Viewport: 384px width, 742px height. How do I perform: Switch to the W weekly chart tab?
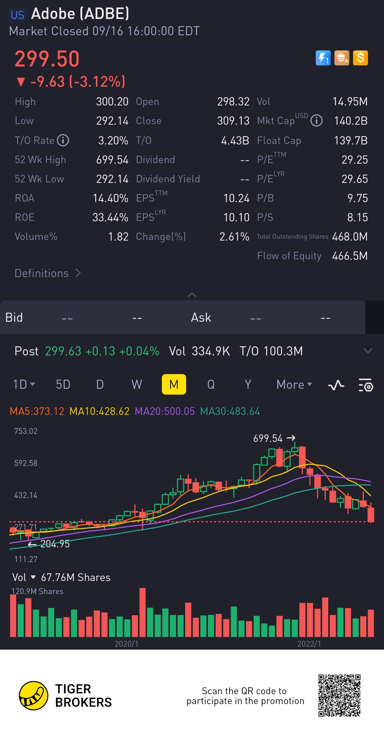tap(137, 384)
